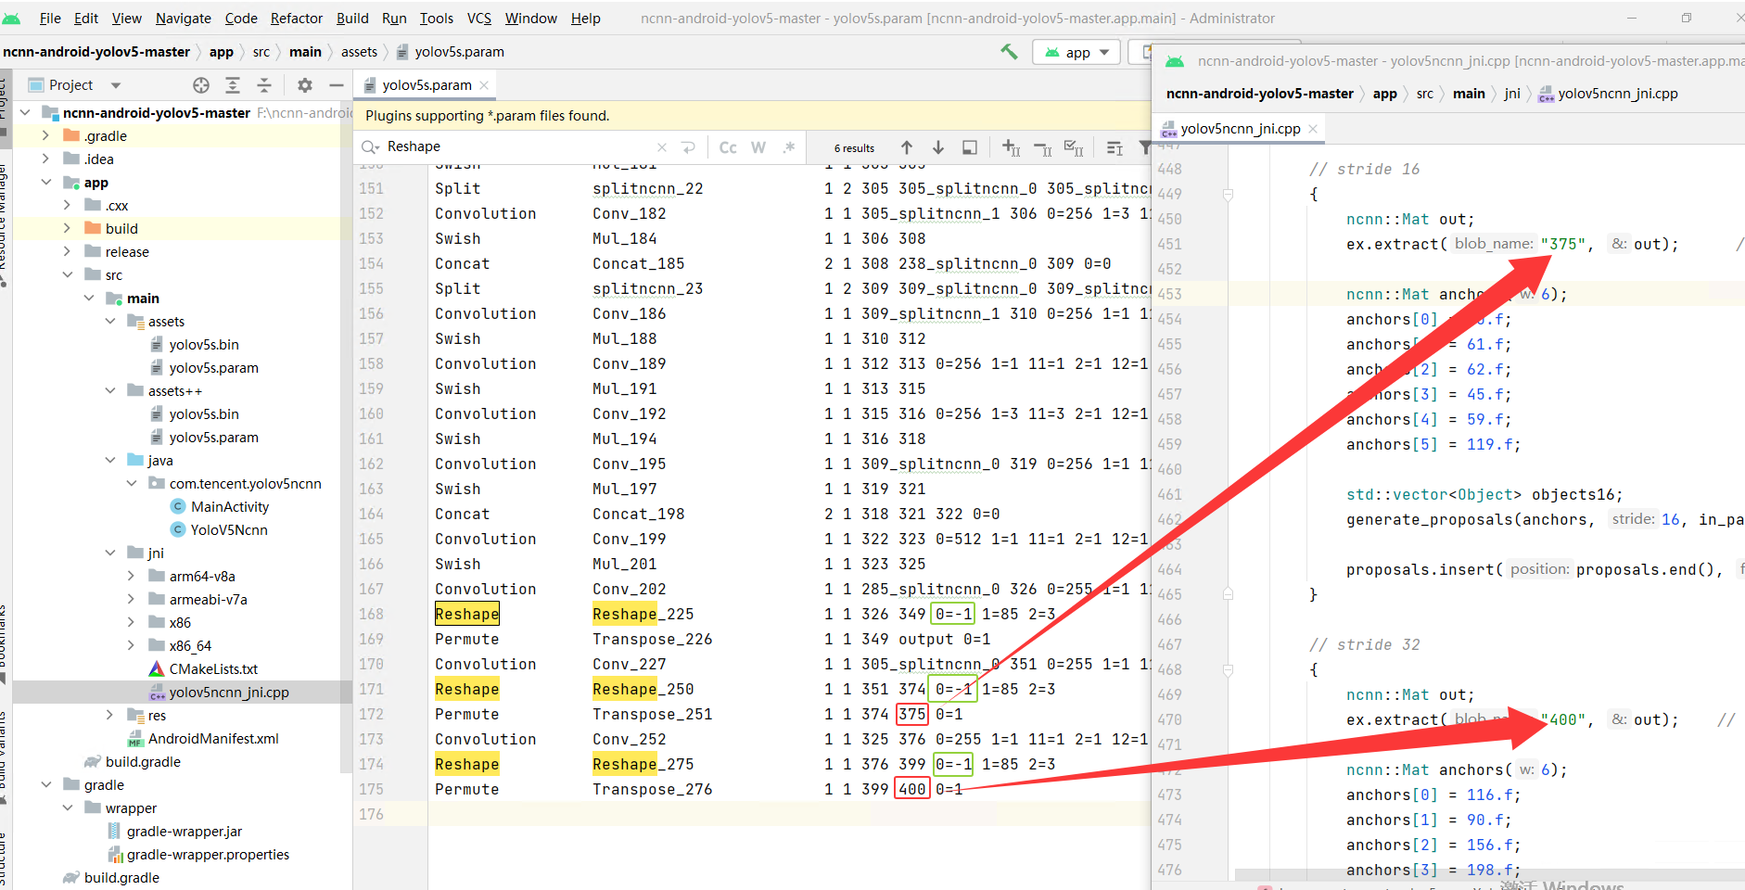The width and height of the screenshot is (1745, 890).
Task: Expand the .idea folder
Action: (45, 159)
